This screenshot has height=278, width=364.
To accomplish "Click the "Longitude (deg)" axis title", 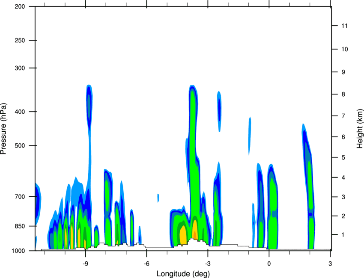I will click(183, 274).
